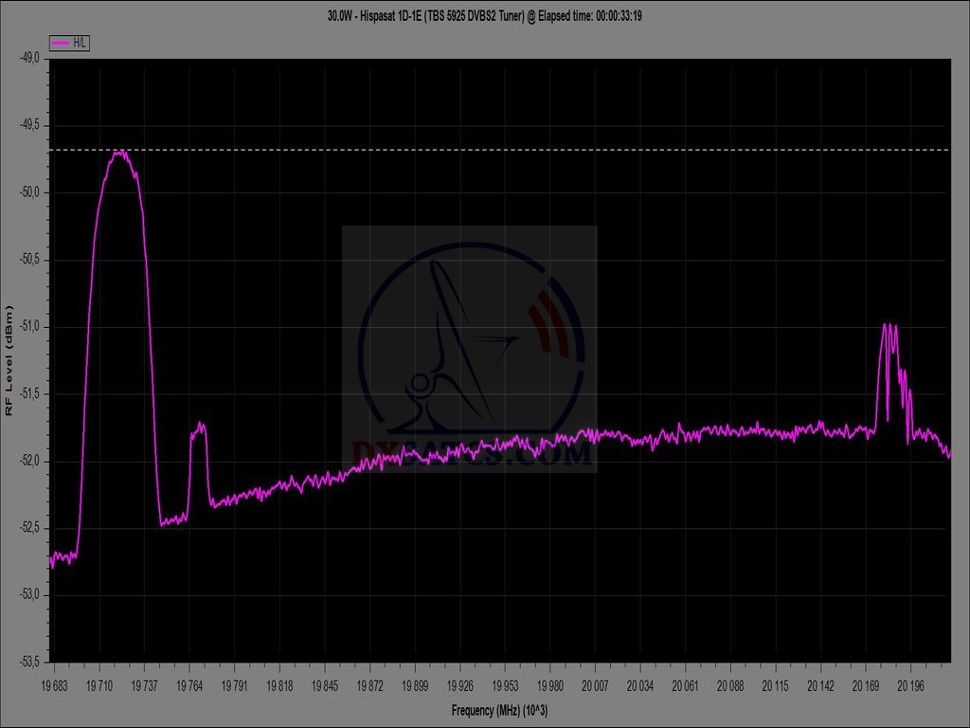970x728 pixels.
Task: Click the 19 710 frequency tick label
Action: 99,684
